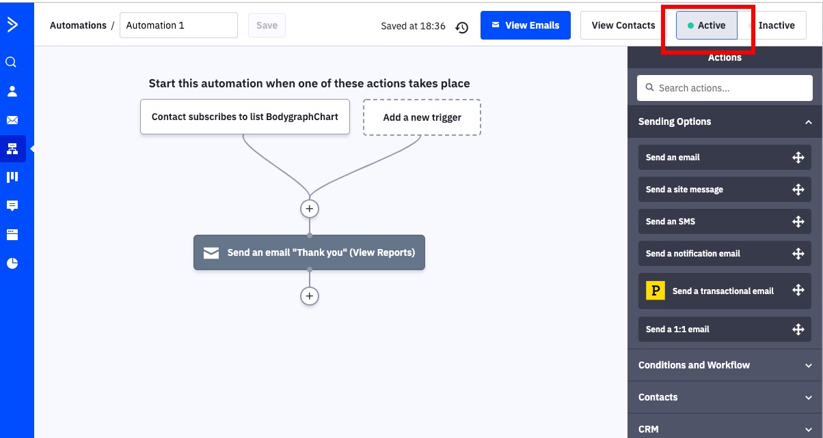Image resolution: width=823 pixels, height=438 pixels.
Task: Click the yellow Postmark P icon
Action: pos(655,291)
